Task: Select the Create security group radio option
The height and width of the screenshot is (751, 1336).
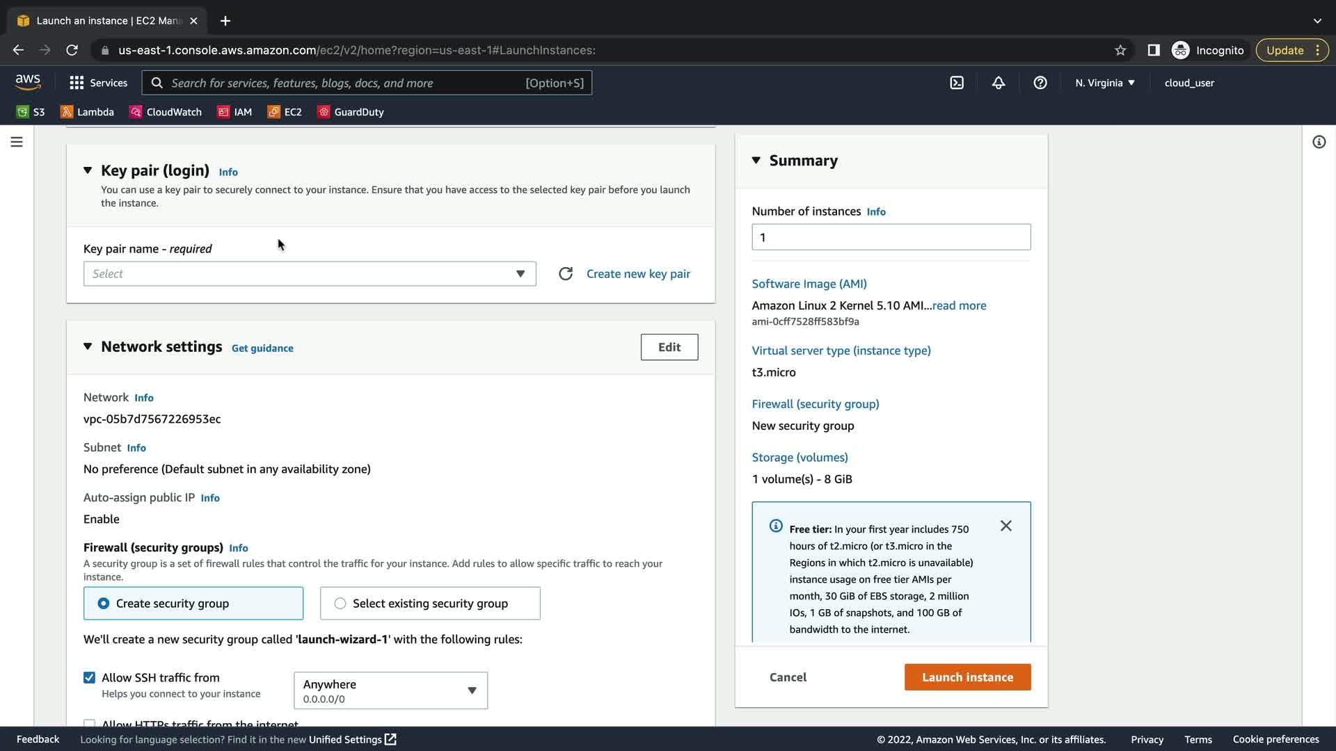Action: pos(104,604)
